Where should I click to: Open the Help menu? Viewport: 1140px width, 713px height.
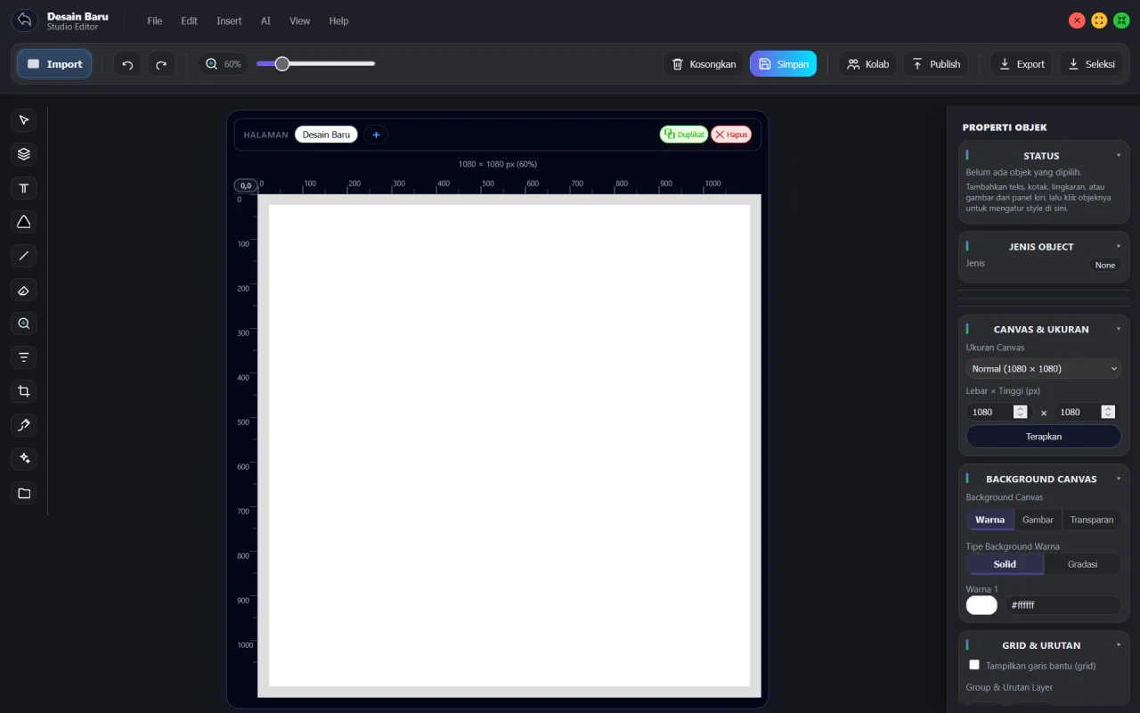point(338,20)
